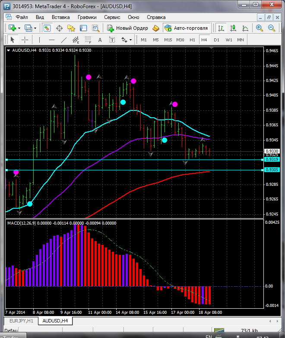This screenshot has width=285, height=338.
Task: Click the zoom in magnifier icon
Action: (x=260, y=28)
